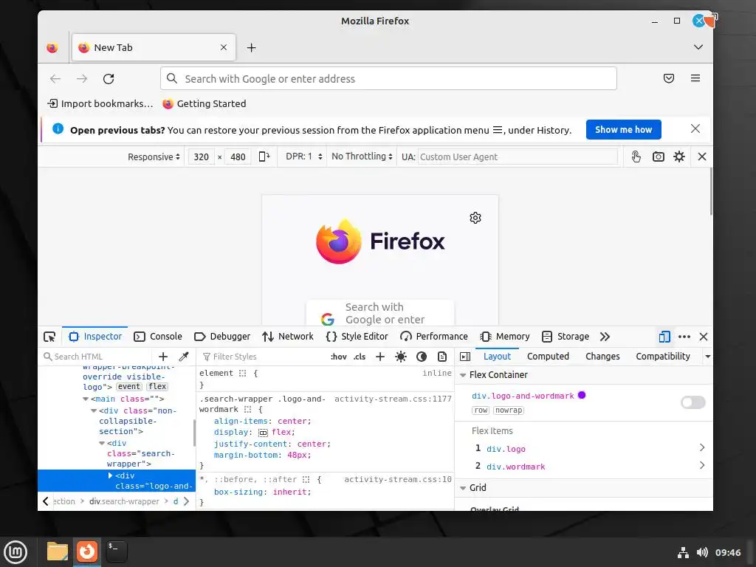Image resolution: width=756 pixels, height=567 pixels.
Task: Switch to the Debugger tab
Action: pos(222,337)
